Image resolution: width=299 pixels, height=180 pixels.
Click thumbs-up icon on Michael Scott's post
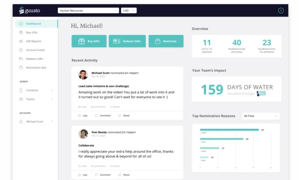point(79,115)
